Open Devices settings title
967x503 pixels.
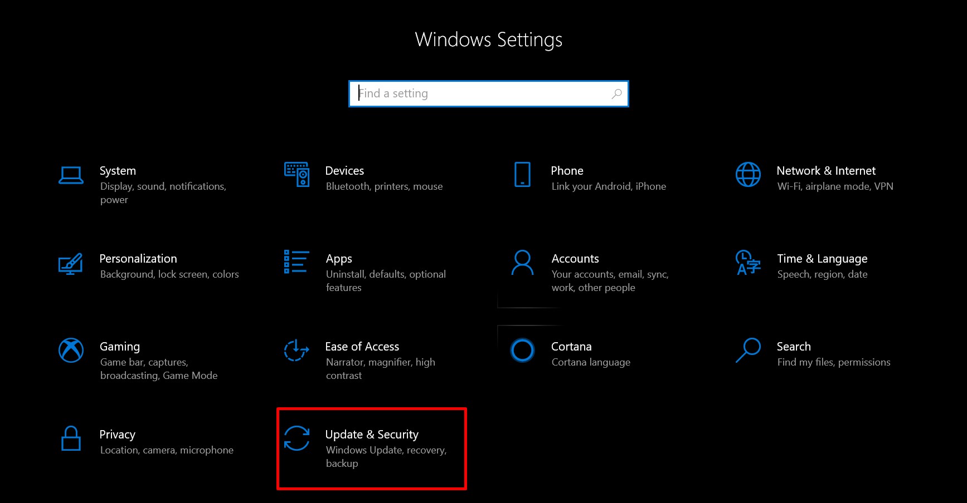(344, 171)
